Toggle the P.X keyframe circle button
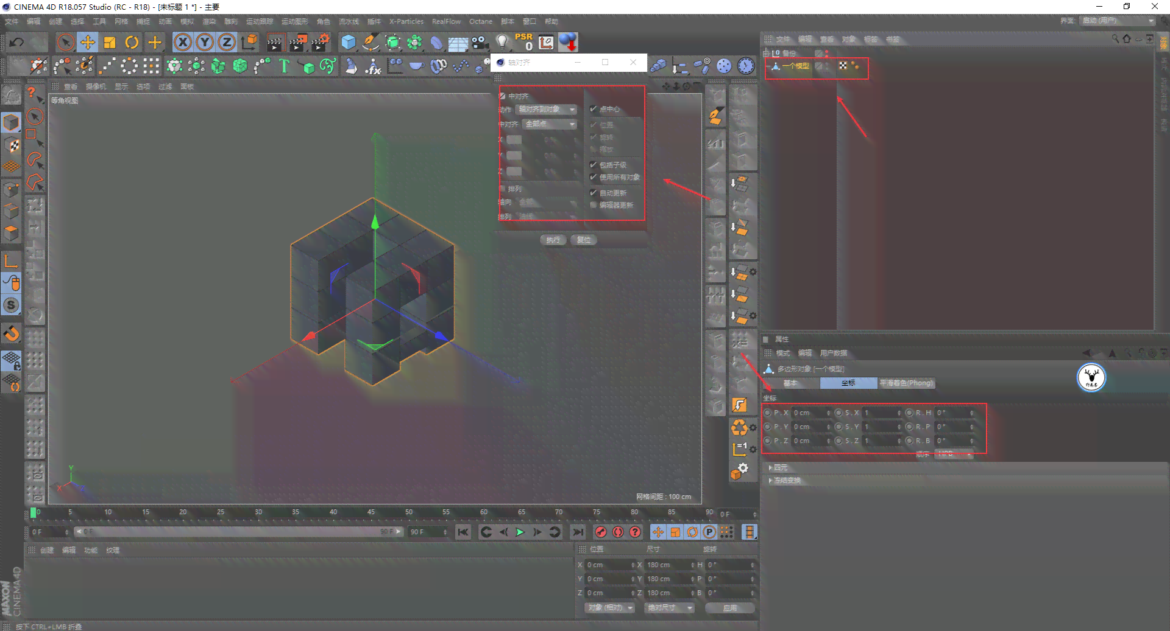The image size is (1170, 631). coord(768,413)
